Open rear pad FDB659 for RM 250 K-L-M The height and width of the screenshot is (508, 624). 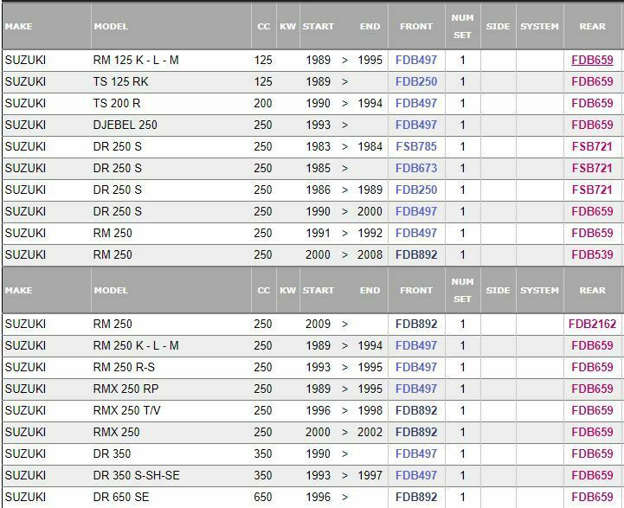(x=592, y=345)
